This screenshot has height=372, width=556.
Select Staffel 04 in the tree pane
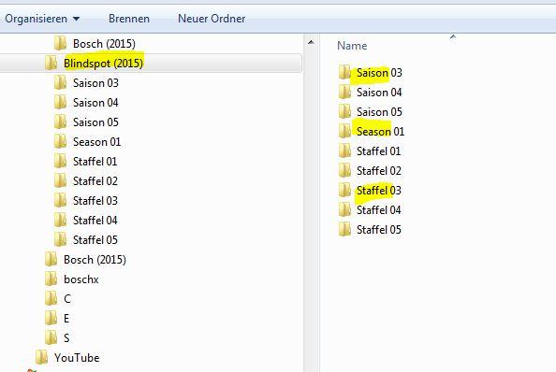(95, 221)
